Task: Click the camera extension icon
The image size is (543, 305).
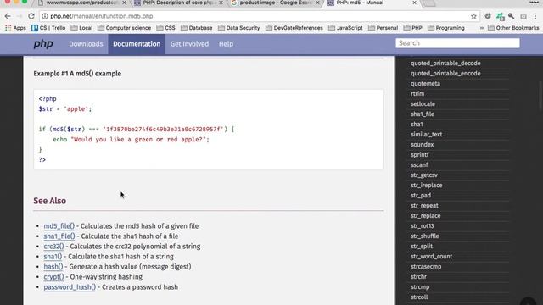Action: click(x=523, y=16)
